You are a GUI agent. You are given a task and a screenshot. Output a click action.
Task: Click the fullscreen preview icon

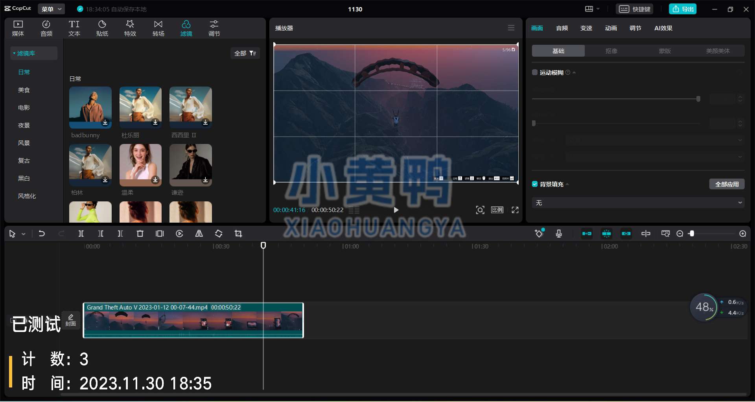click(x=515, y=210)
